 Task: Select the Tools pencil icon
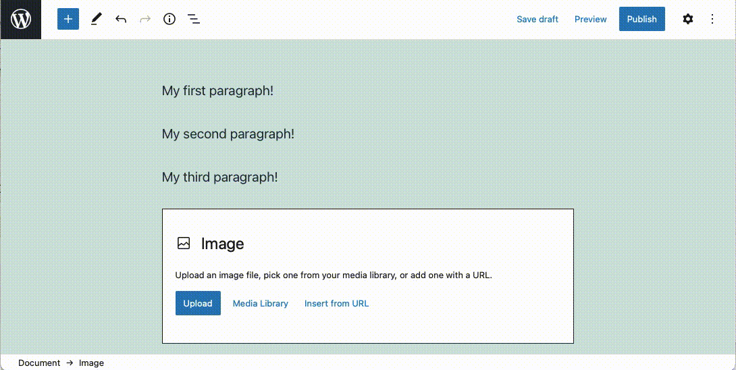point(96,19)
